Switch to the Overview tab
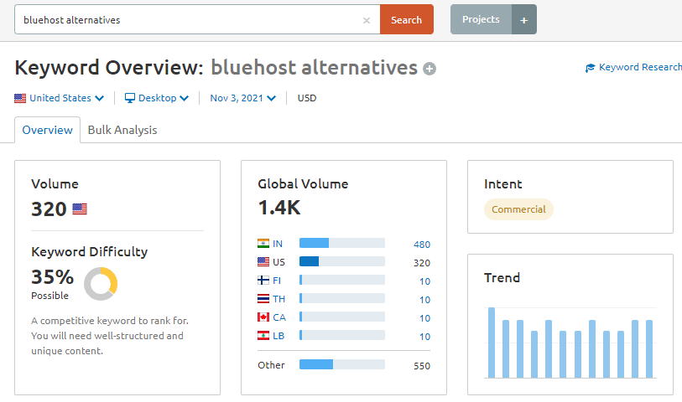 point(48,130)
